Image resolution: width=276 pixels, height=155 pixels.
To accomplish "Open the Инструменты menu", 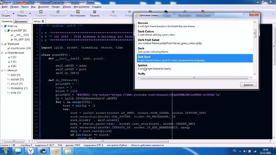I will click(82, 7).
